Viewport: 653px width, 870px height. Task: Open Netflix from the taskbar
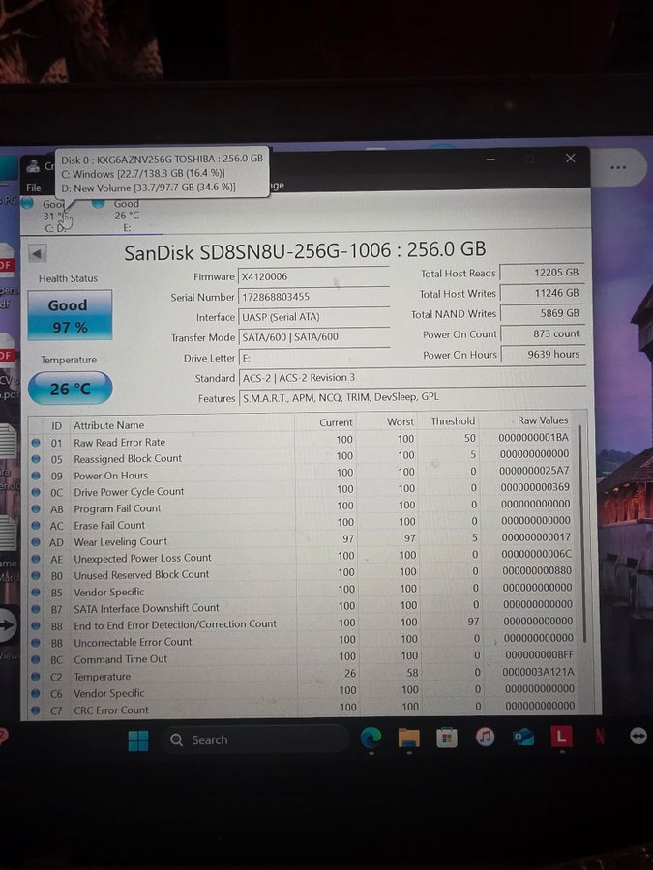coord(600,737)
